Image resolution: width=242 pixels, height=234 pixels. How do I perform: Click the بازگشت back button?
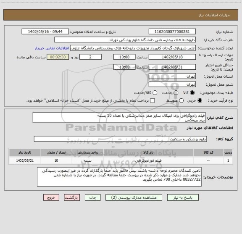coord(72,197)
